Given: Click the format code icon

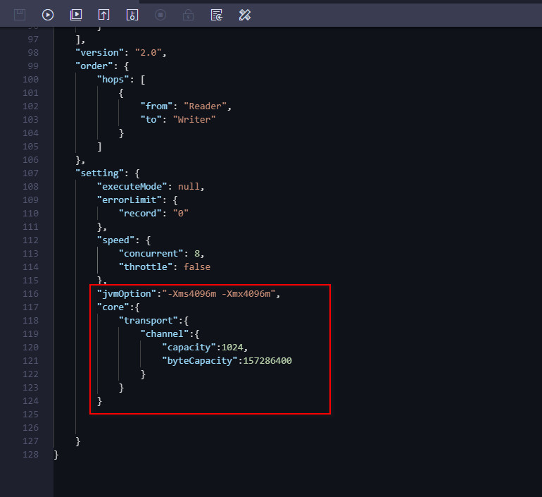Looking at the screenshot, I should point(217,14).
